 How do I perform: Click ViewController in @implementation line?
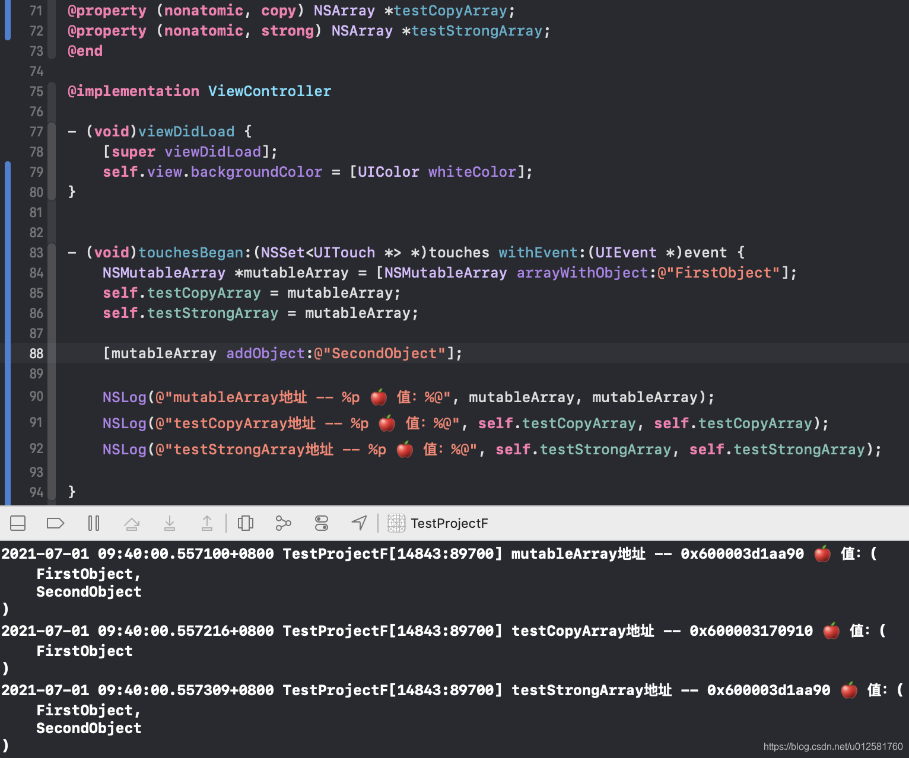coord(269,91)
